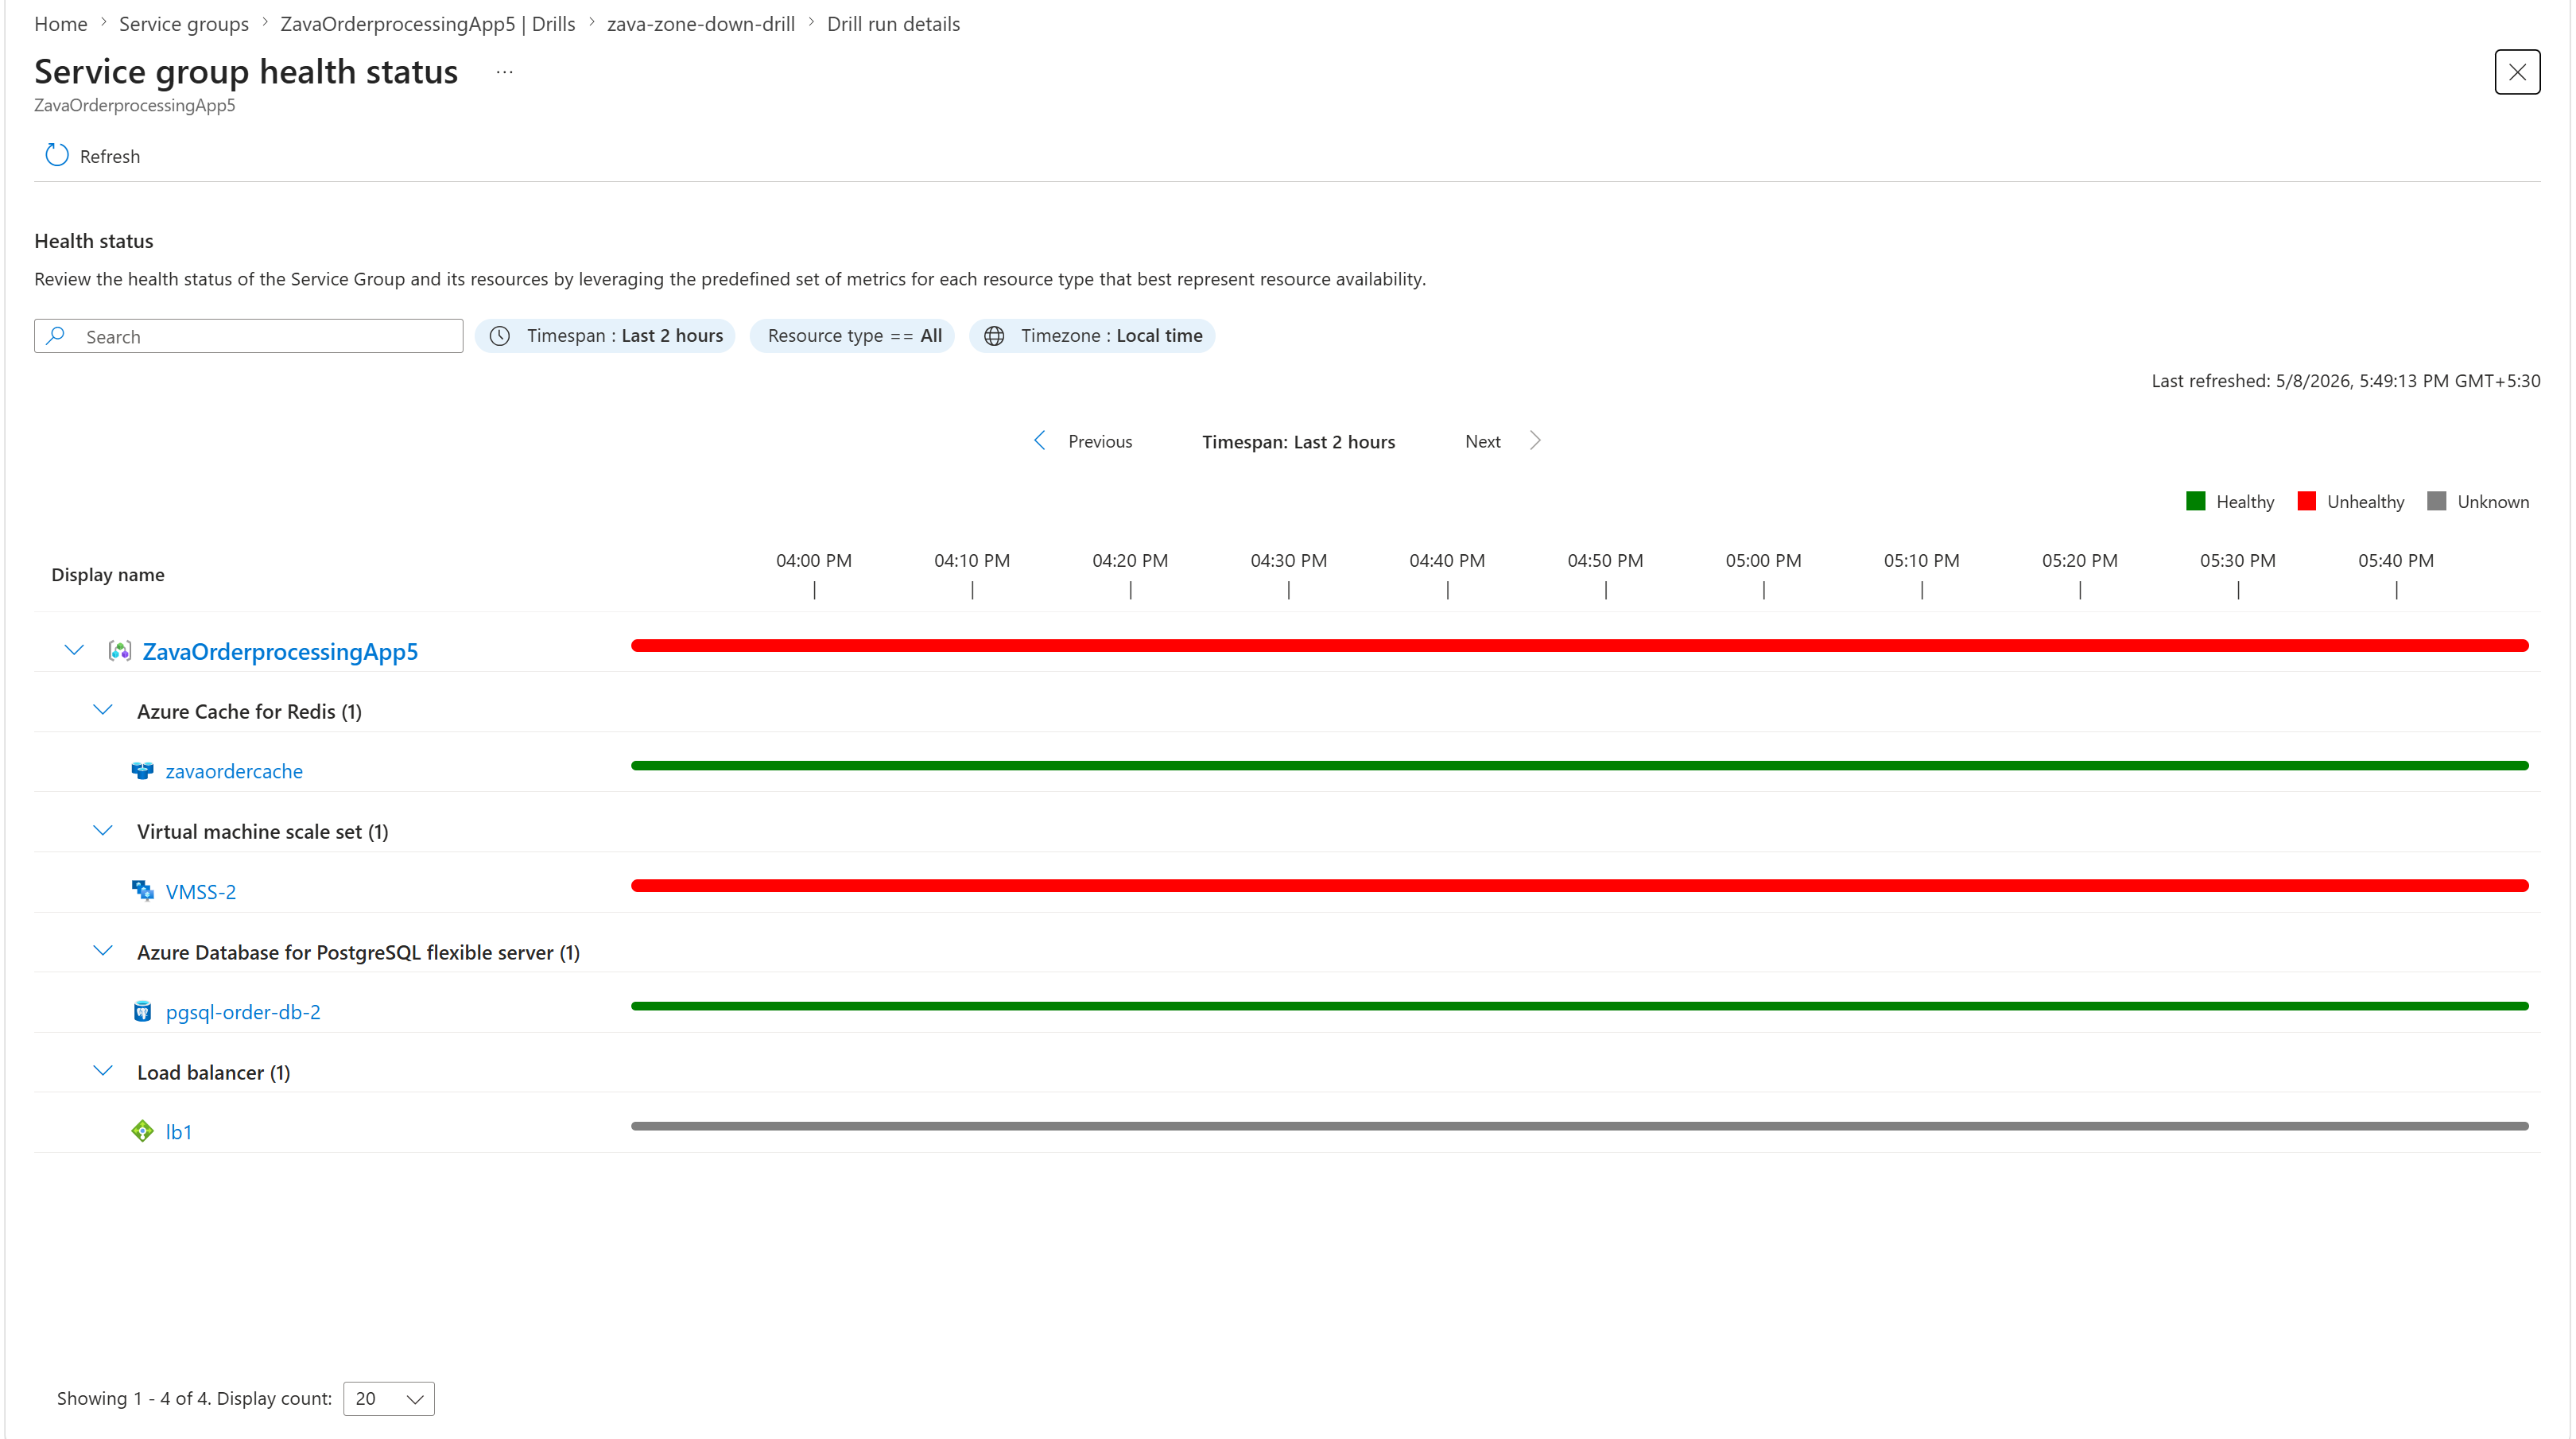Click the green pgsql-order-db-2 health bar
2576x1439 pixels.
pyautogui.click(x=1580, y=1006)
